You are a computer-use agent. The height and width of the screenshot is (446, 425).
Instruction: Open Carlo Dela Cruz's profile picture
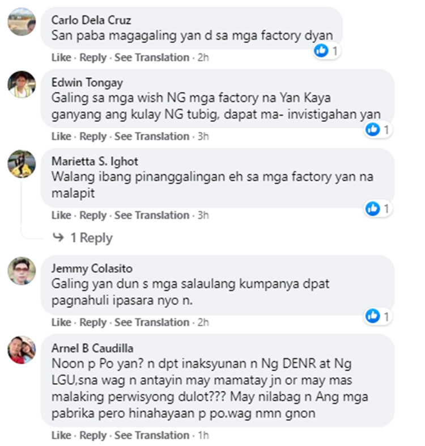22,22
